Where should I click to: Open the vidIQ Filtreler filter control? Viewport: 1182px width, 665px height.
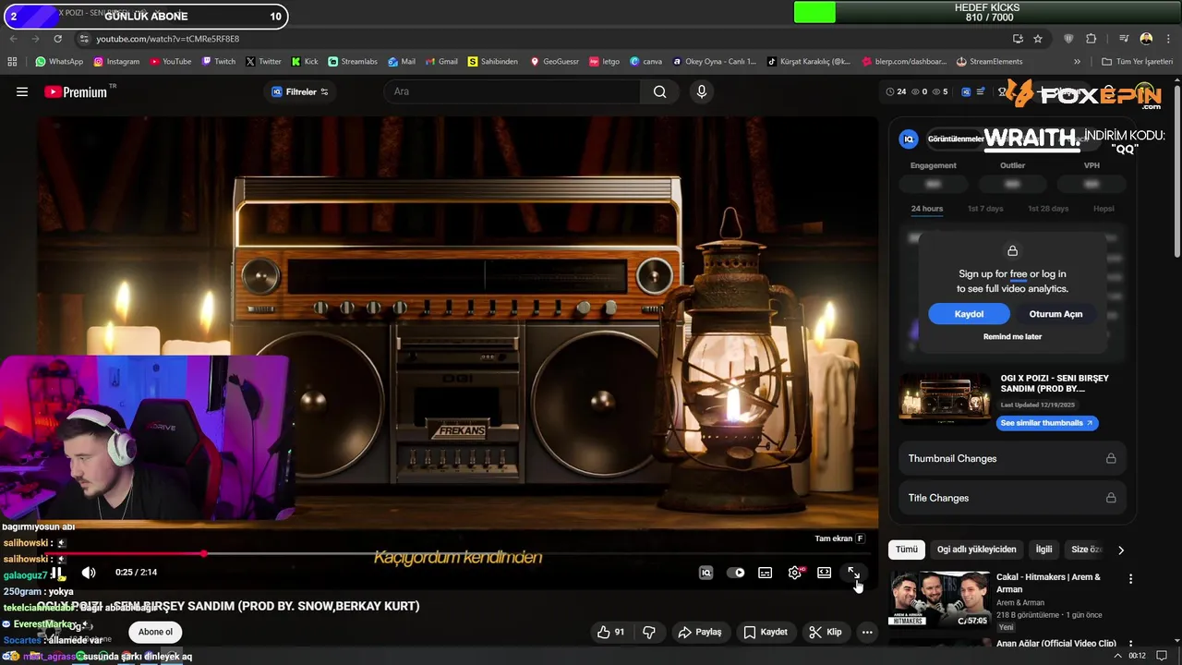300,91
